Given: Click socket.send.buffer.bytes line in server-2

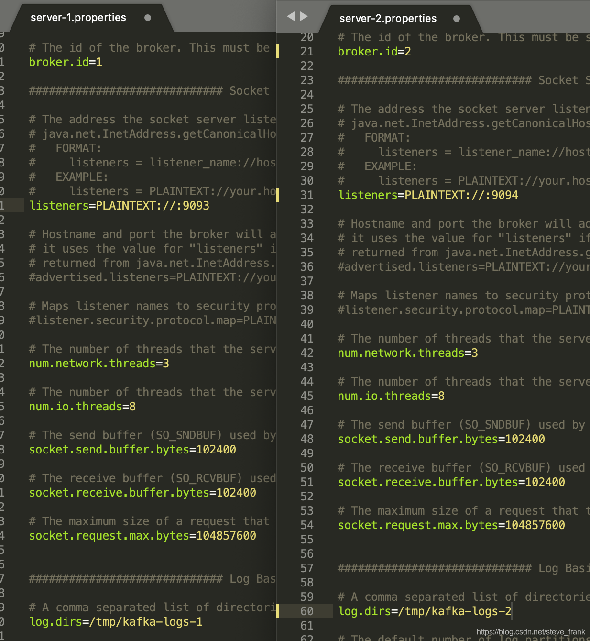Looking at the screenshot, I should pyautogui.click(x=441, y=439).
